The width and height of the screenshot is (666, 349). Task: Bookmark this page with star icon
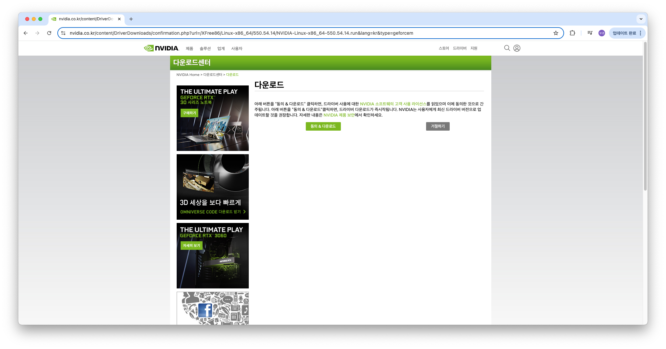[x=556, y=33]
